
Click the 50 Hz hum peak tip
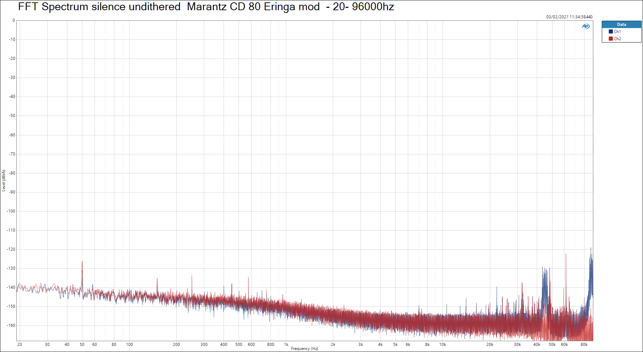(82, 262)
